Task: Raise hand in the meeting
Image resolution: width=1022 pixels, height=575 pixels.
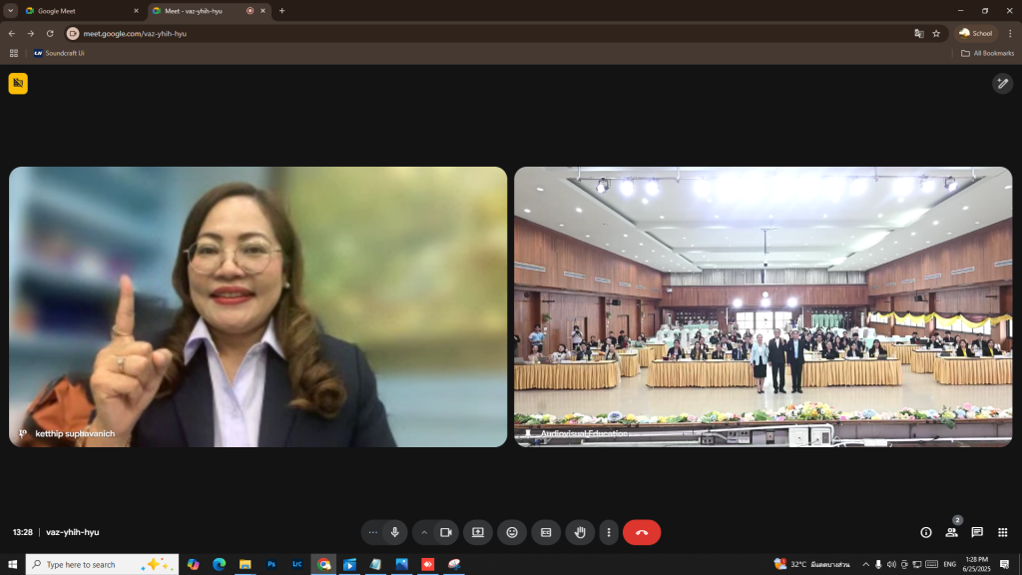Action: coord(580,532)
